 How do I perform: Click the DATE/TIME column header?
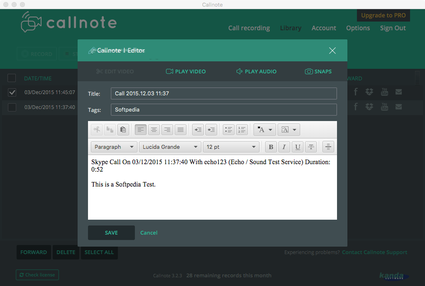[x=38, y=78]
